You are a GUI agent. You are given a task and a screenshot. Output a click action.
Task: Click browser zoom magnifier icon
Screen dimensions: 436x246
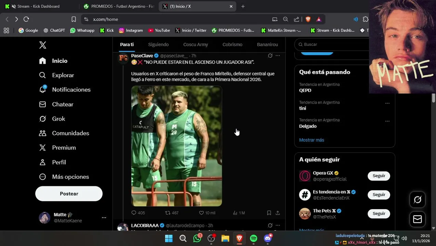click(x=286, y=19)
